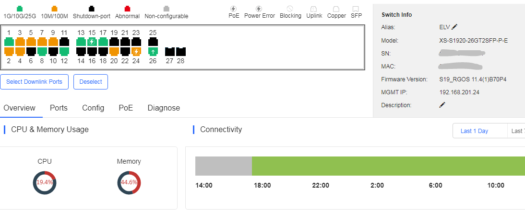525x212 pixels.
Task: Edit the ELV alias pencil icon
Action: tap(454, 27)
